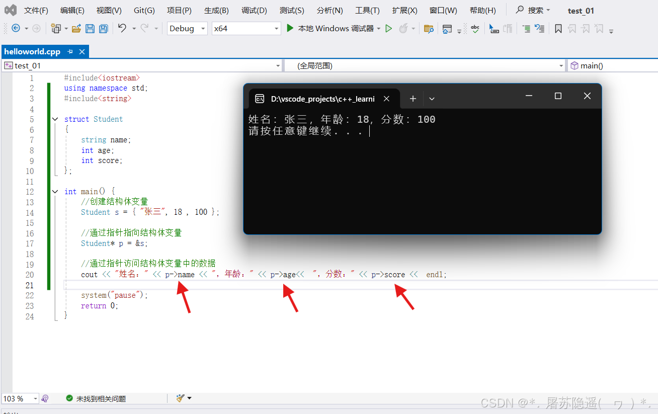The image size is (658, 414).
Task: Pin the helloworld.cpp tab
Action: 70,51
